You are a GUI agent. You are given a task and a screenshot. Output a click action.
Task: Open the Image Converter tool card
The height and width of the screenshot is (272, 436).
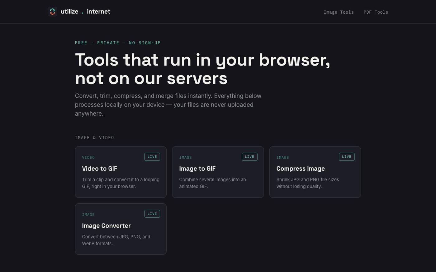coord(121,229)
